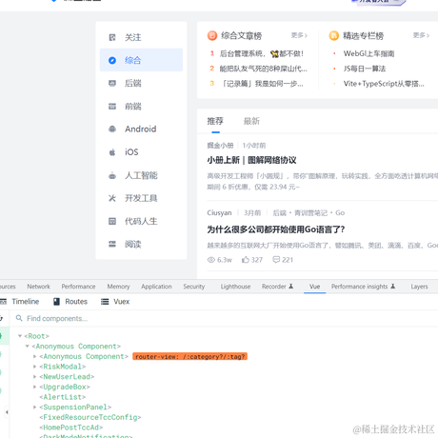Select the AlertList component row
This screenshot has height=438, width=438.
click(63, 397)
